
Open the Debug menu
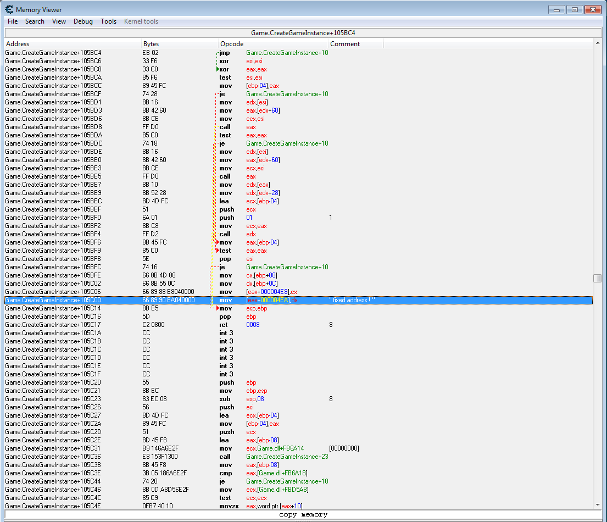pyautogui.click(x=83, y=21)
